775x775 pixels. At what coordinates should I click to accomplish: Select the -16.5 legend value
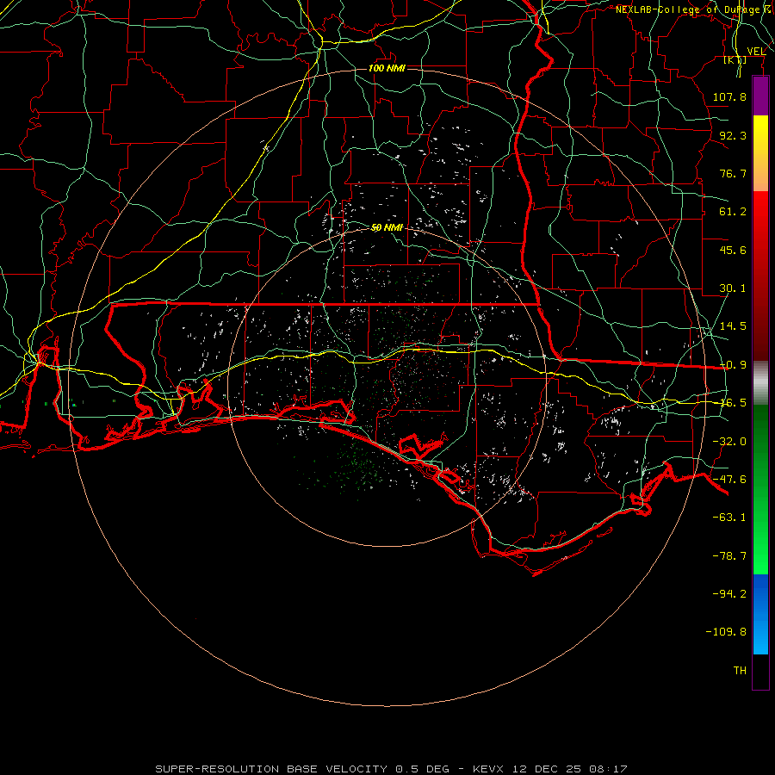[x=733, y=403]
